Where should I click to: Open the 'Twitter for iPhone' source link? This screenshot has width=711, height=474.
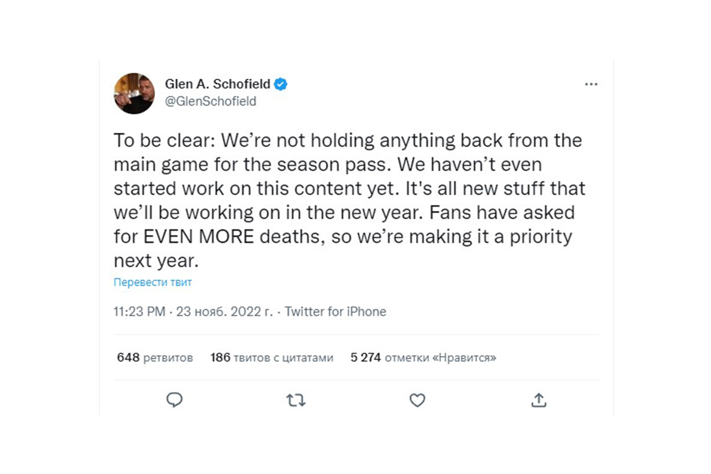[335, 312]
